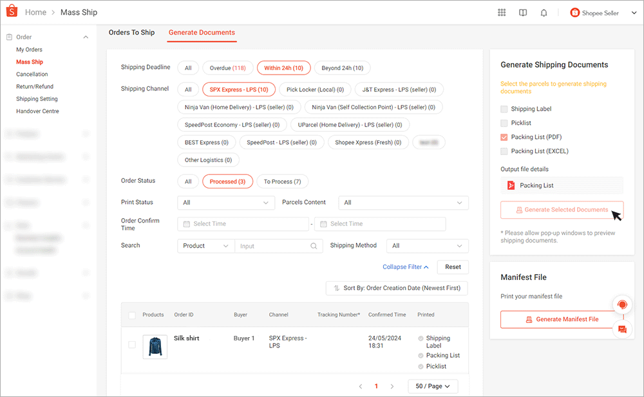644x397 pixels.
Task: Open the apps grid icon
Action: tap(502, 12)
